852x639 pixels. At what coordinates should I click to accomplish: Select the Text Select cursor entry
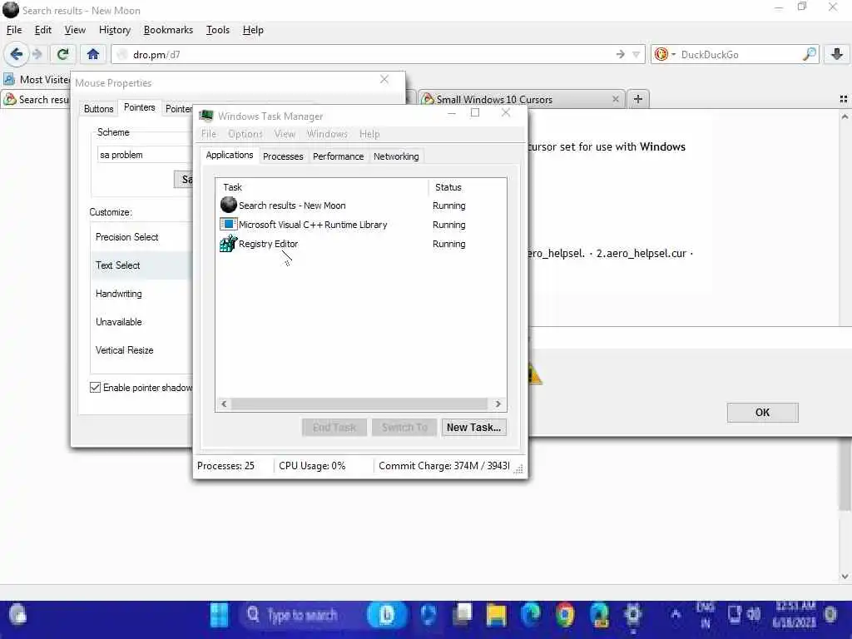(141, 265)
